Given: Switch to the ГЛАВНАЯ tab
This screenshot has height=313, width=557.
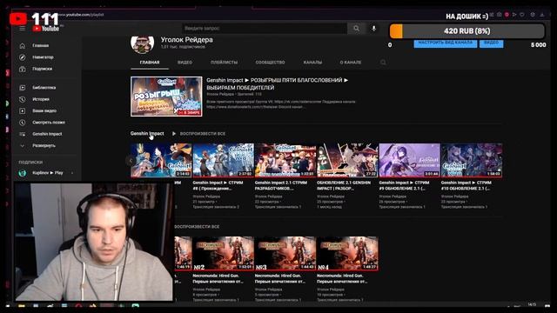Looking at the screenshot, I should (x=150, y=62).
